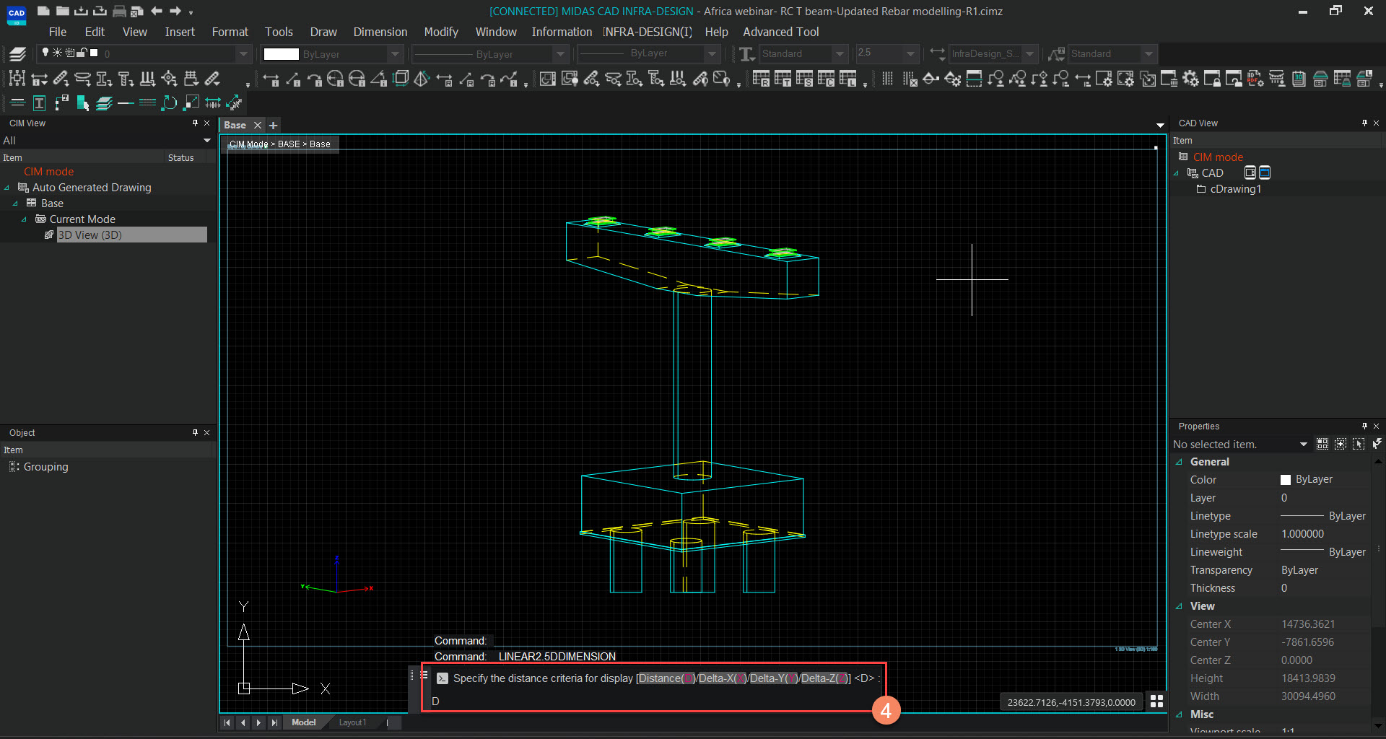Click the undo arrow in title bar
Image resolution: width=1386 pixels, height=739 pixels.
157,11
